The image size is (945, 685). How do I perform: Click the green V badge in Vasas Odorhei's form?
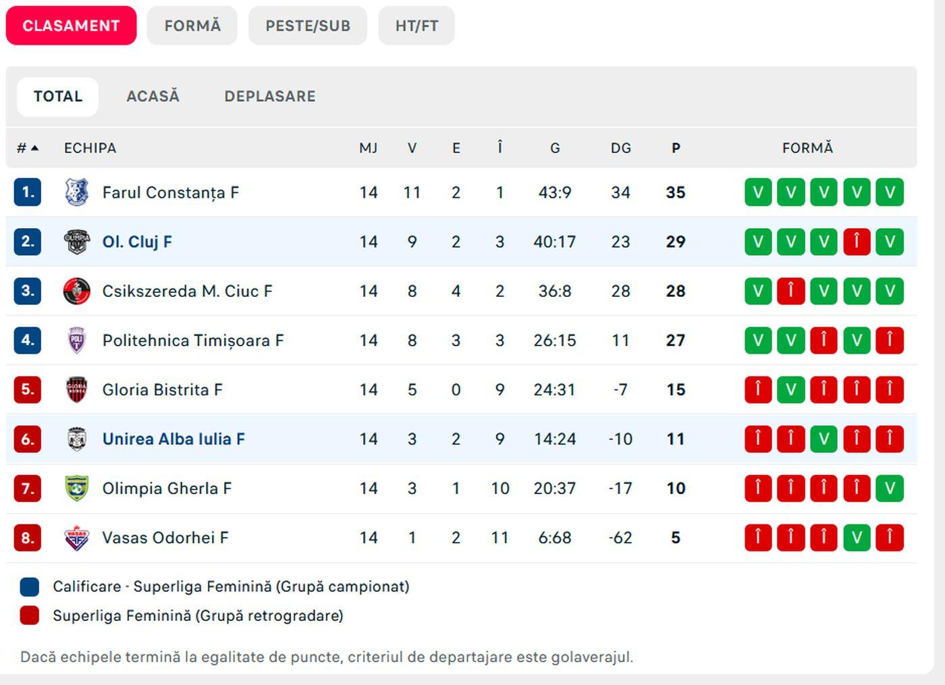[x=857, y=537]
